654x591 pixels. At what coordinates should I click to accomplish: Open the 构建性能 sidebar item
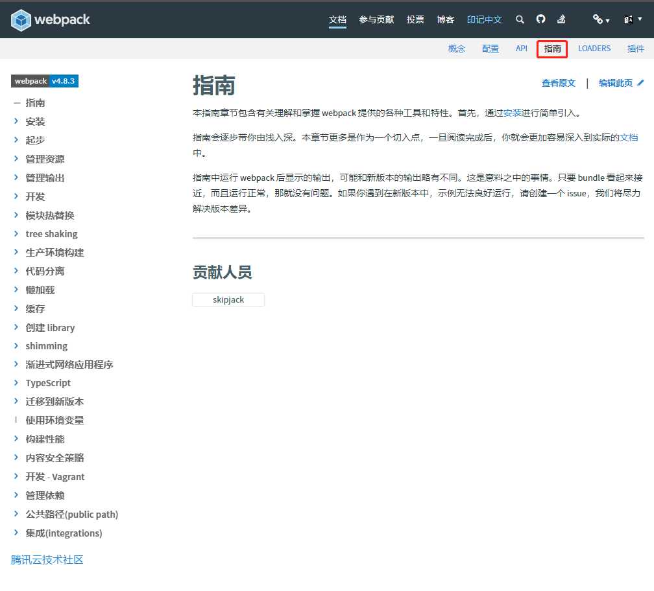[45, 439]
